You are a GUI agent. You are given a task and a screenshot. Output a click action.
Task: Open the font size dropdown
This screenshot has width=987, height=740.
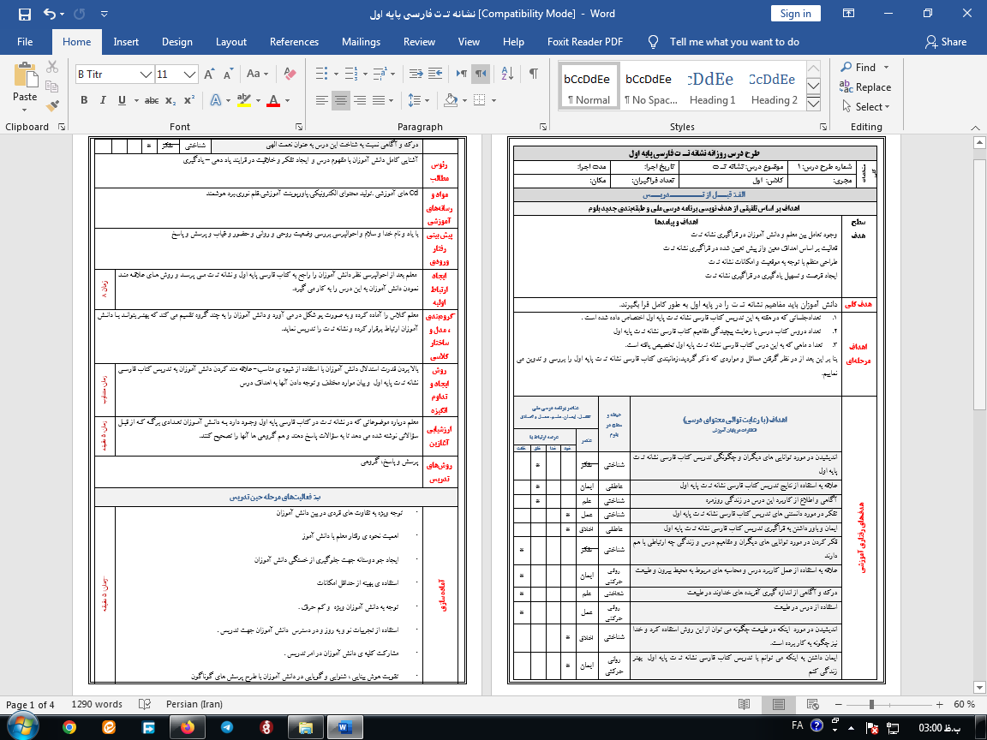click(188, 74)
